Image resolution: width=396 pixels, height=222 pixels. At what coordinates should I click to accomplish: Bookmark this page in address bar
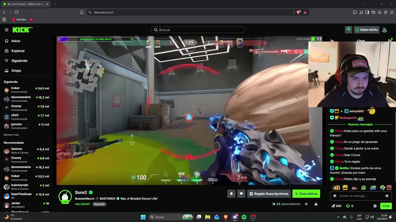click(x=82, y=12)
